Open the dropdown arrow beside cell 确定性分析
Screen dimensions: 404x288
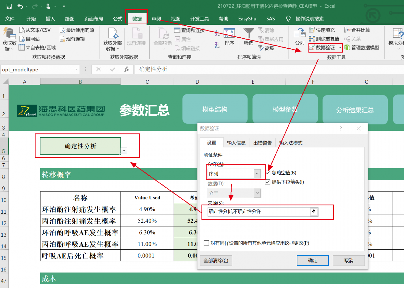pos(124,151)
